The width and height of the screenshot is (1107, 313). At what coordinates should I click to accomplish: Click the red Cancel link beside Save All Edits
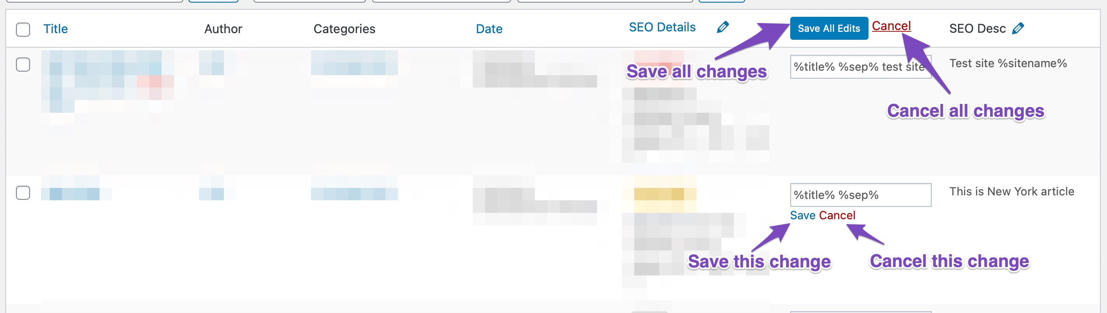click(891, 26)
